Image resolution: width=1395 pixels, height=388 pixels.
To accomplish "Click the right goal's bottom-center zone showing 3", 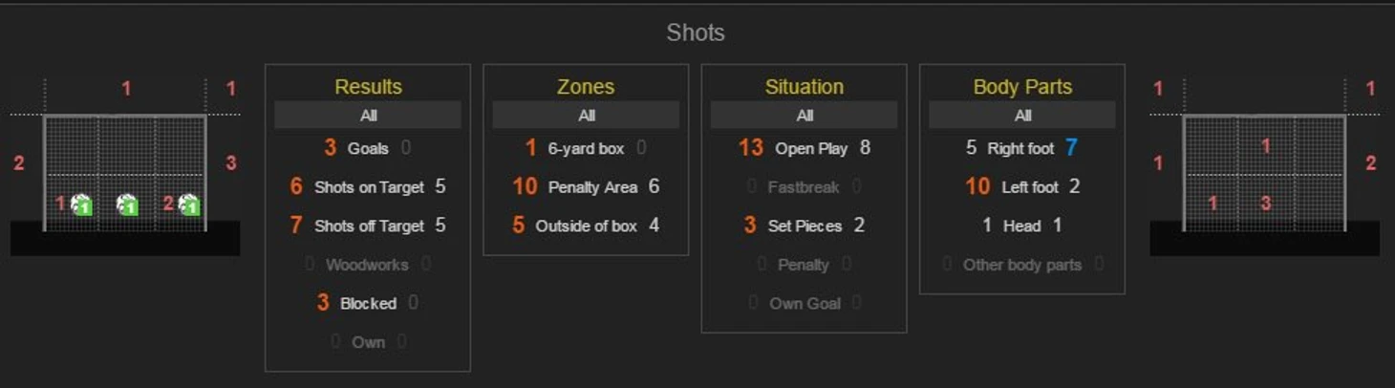I will tap(1265, 203).
